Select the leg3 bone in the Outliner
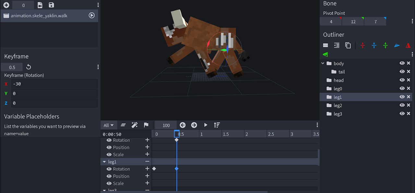Image resolution: width=415 pixels, height=193 pixels. 338,114
